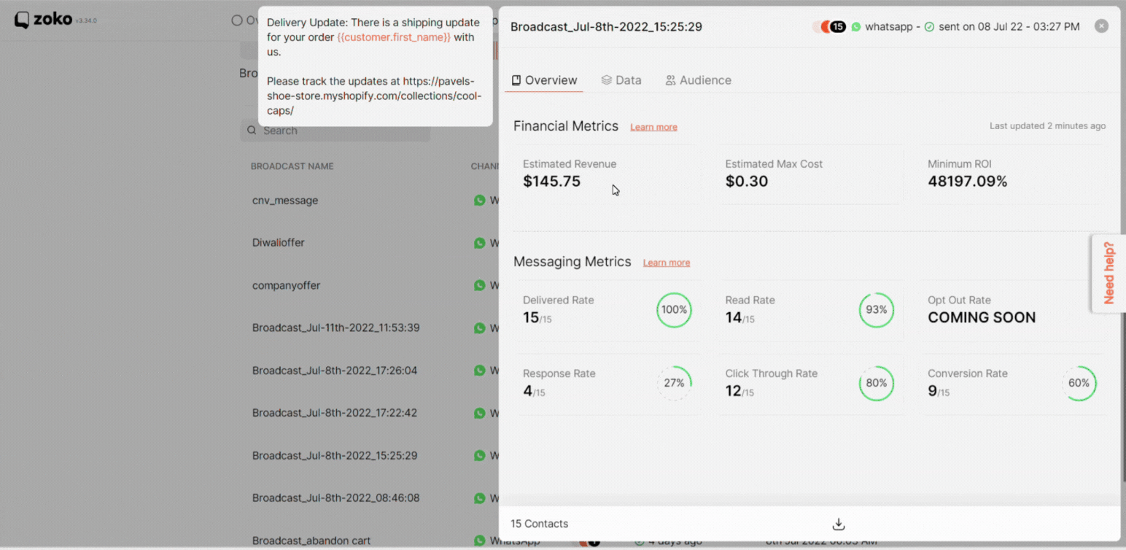
Task: Open the Overview tab
Action: coord(544,80)
